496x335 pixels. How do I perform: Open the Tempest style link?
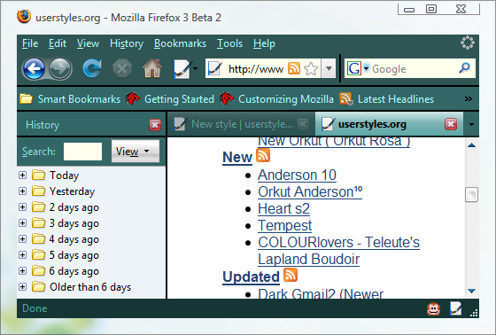(284, 226)
